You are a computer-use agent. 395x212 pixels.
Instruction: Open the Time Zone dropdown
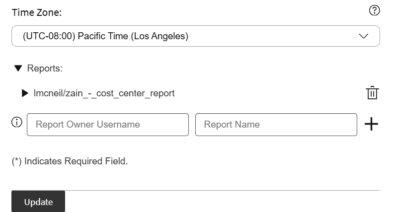tap(195, 36)
